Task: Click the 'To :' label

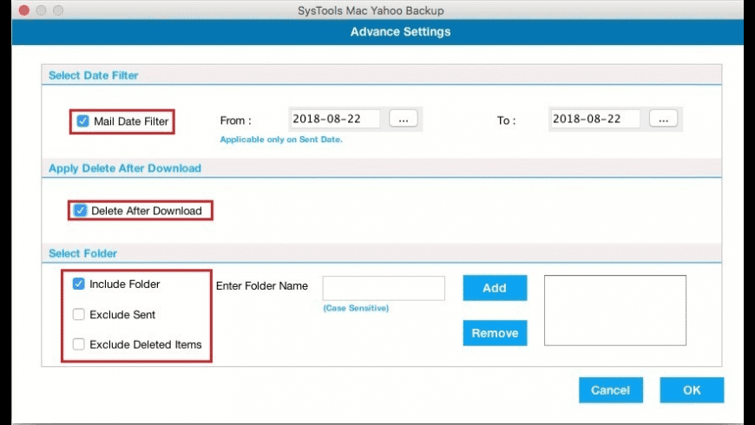Action: point(506,121)
